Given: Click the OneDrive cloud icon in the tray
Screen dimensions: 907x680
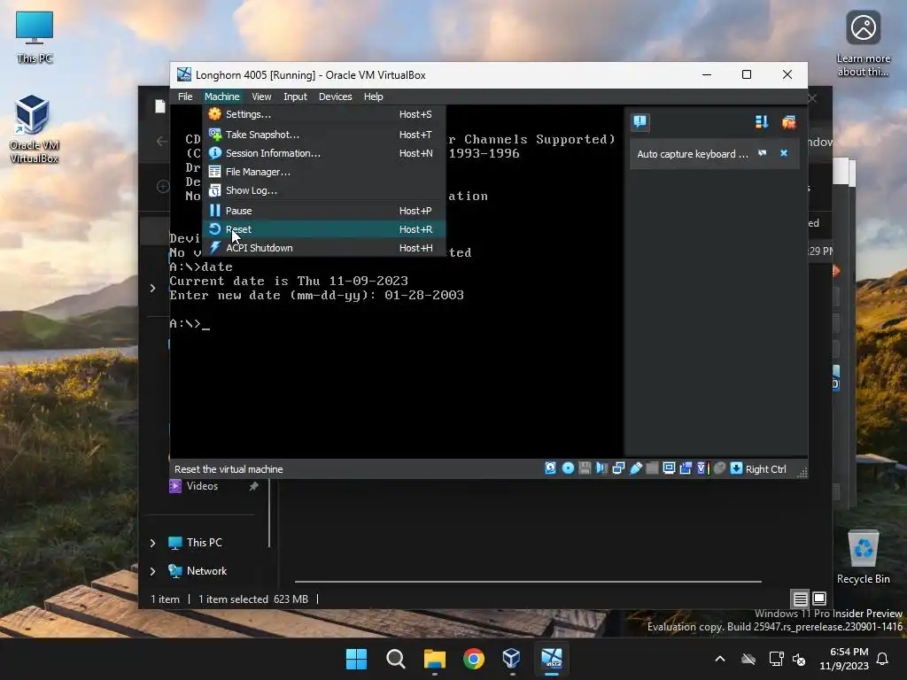Looking at the screenshot, I should (748, 659).
